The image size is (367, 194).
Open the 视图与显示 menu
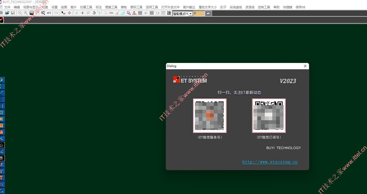point(31,7)
